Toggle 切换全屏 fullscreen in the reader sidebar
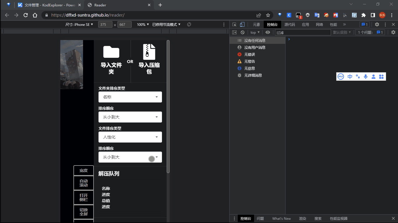The width and height of the screenshot is (398, 223). pos(84,212)
